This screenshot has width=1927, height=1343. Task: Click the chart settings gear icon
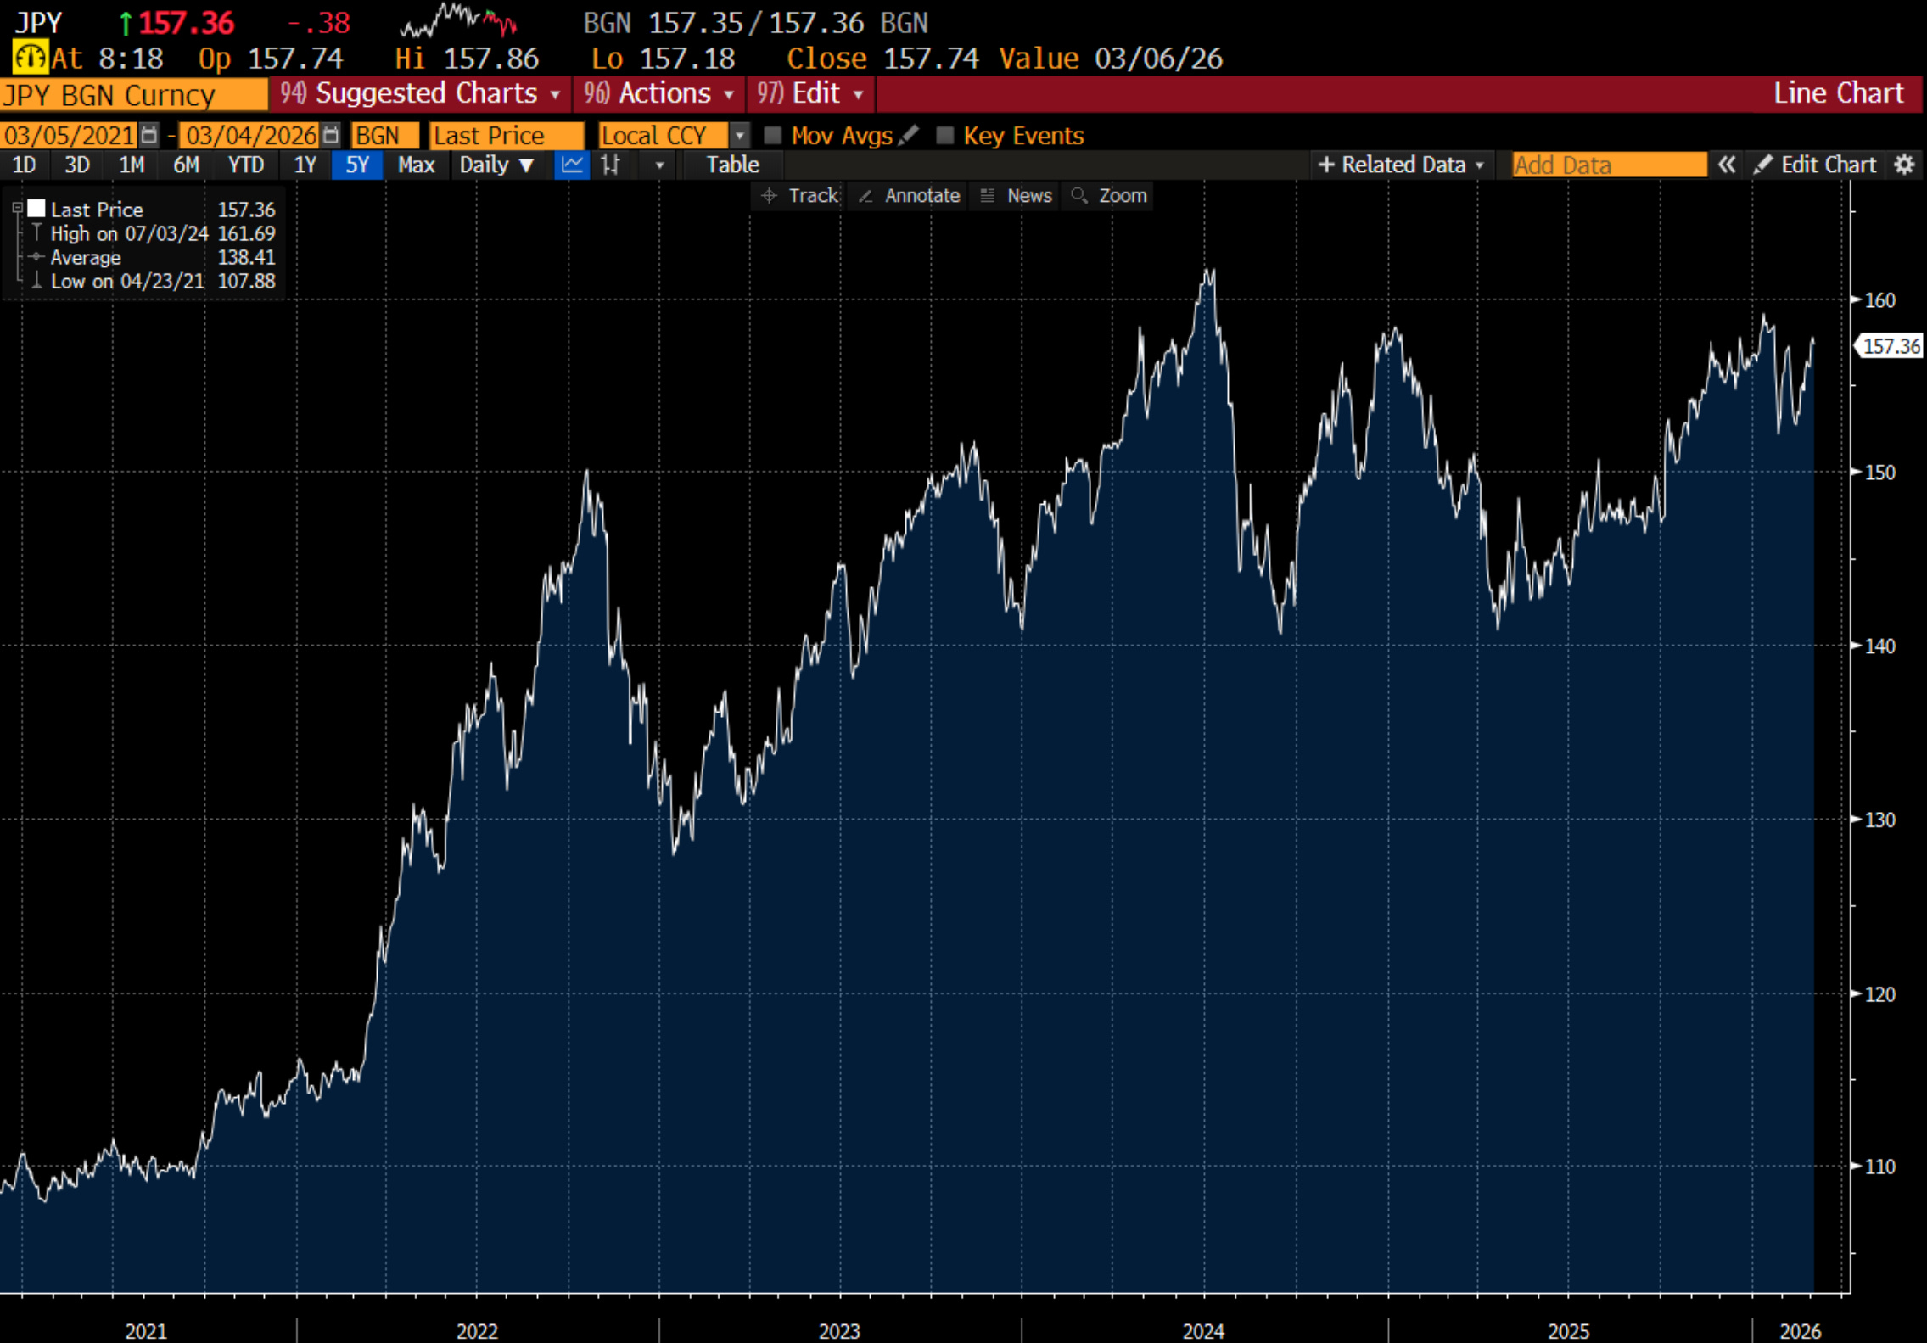coord(1904,165)
